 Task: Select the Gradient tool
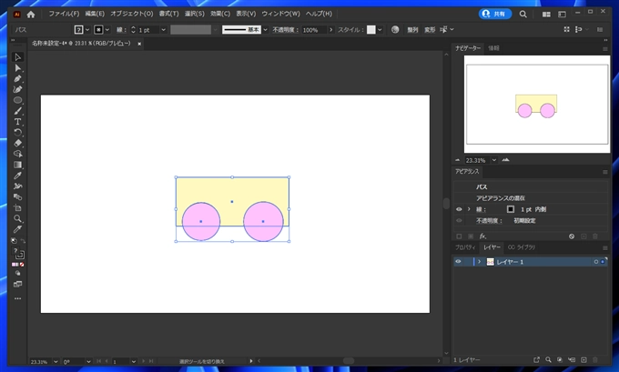click(17, 165)
